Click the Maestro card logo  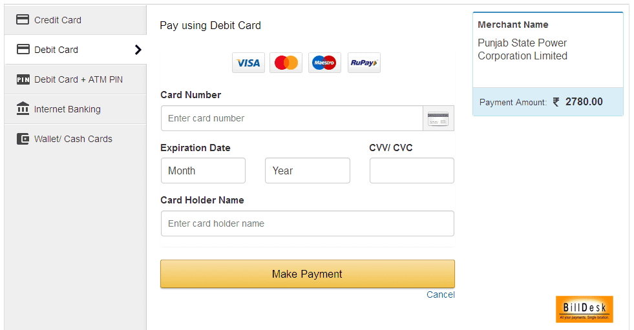324,63
